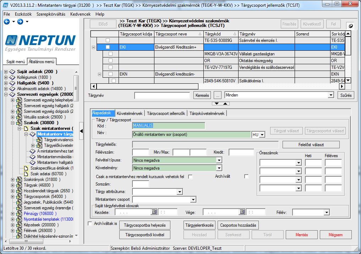Click the Keresés button
Screen dimensions: 361x254
[202, 95]
